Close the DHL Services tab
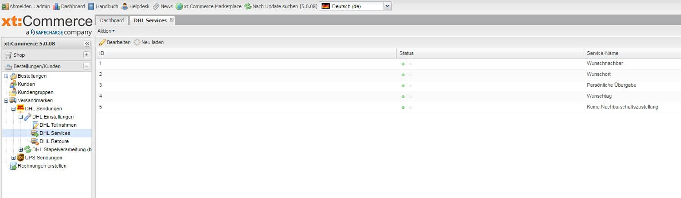Viewport: 681px width, 198px height. pos(171,20)
